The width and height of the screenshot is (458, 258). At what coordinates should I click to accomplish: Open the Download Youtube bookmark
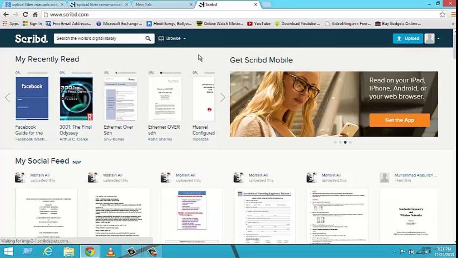(x=297, y=24)
